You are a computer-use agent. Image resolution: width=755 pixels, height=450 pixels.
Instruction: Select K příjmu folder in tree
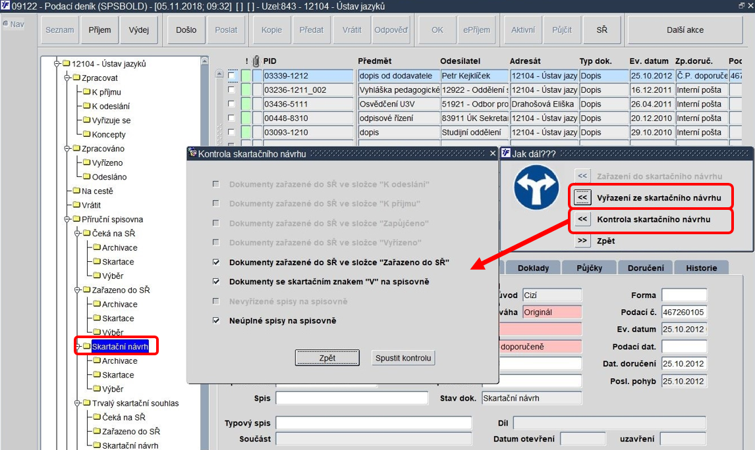[107, 92]
